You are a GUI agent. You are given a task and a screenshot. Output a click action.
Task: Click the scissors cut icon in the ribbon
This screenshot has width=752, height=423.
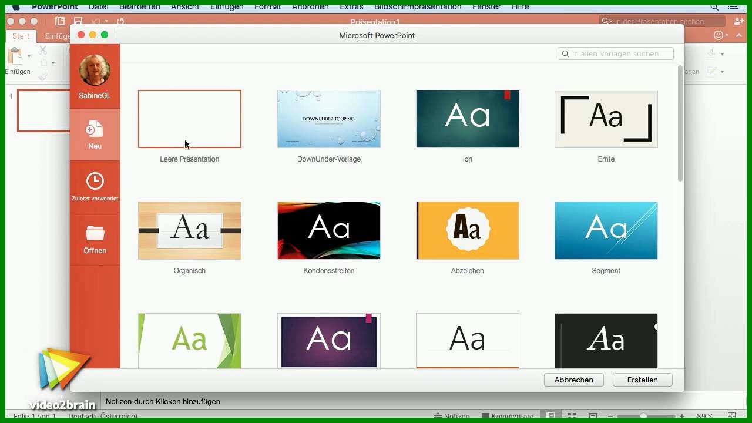tap(43, 51)
